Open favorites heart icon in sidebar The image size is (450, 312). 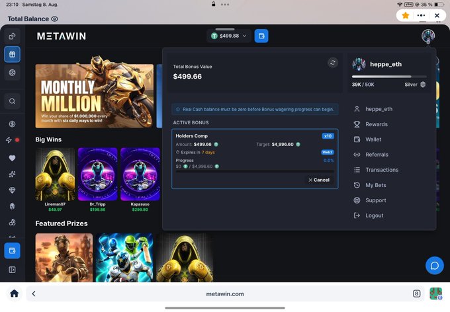pos(12,158)
